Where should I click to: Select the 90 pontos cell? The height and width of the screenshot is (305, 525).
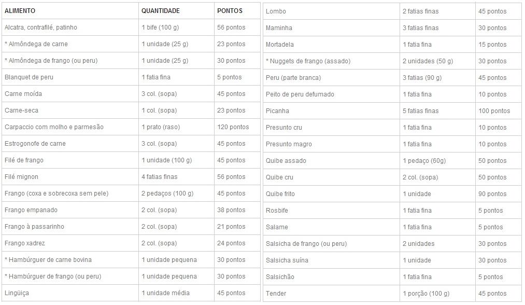click(x=492, y=194)
